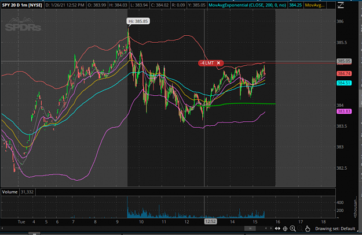Grab the horizontal scrollbar thumb
Image resolution: width=362 pixels, height=235 pixels.
tap(250, 228)
